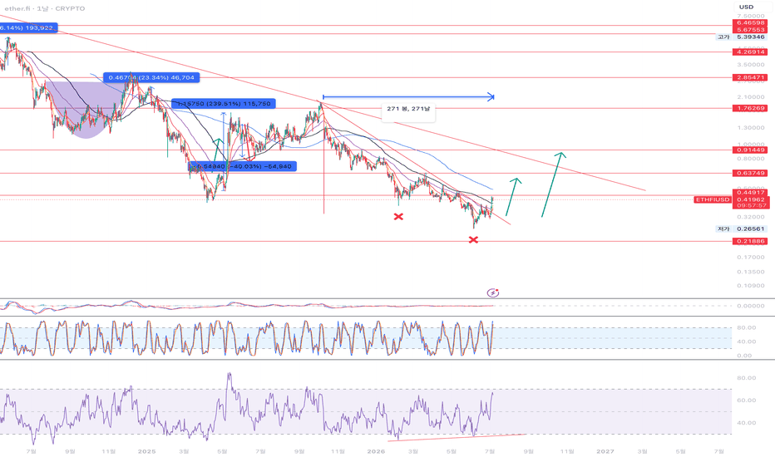Click the 1.76269 price level label
Screen dimensions: 775x457
click(x=750, y=108)
